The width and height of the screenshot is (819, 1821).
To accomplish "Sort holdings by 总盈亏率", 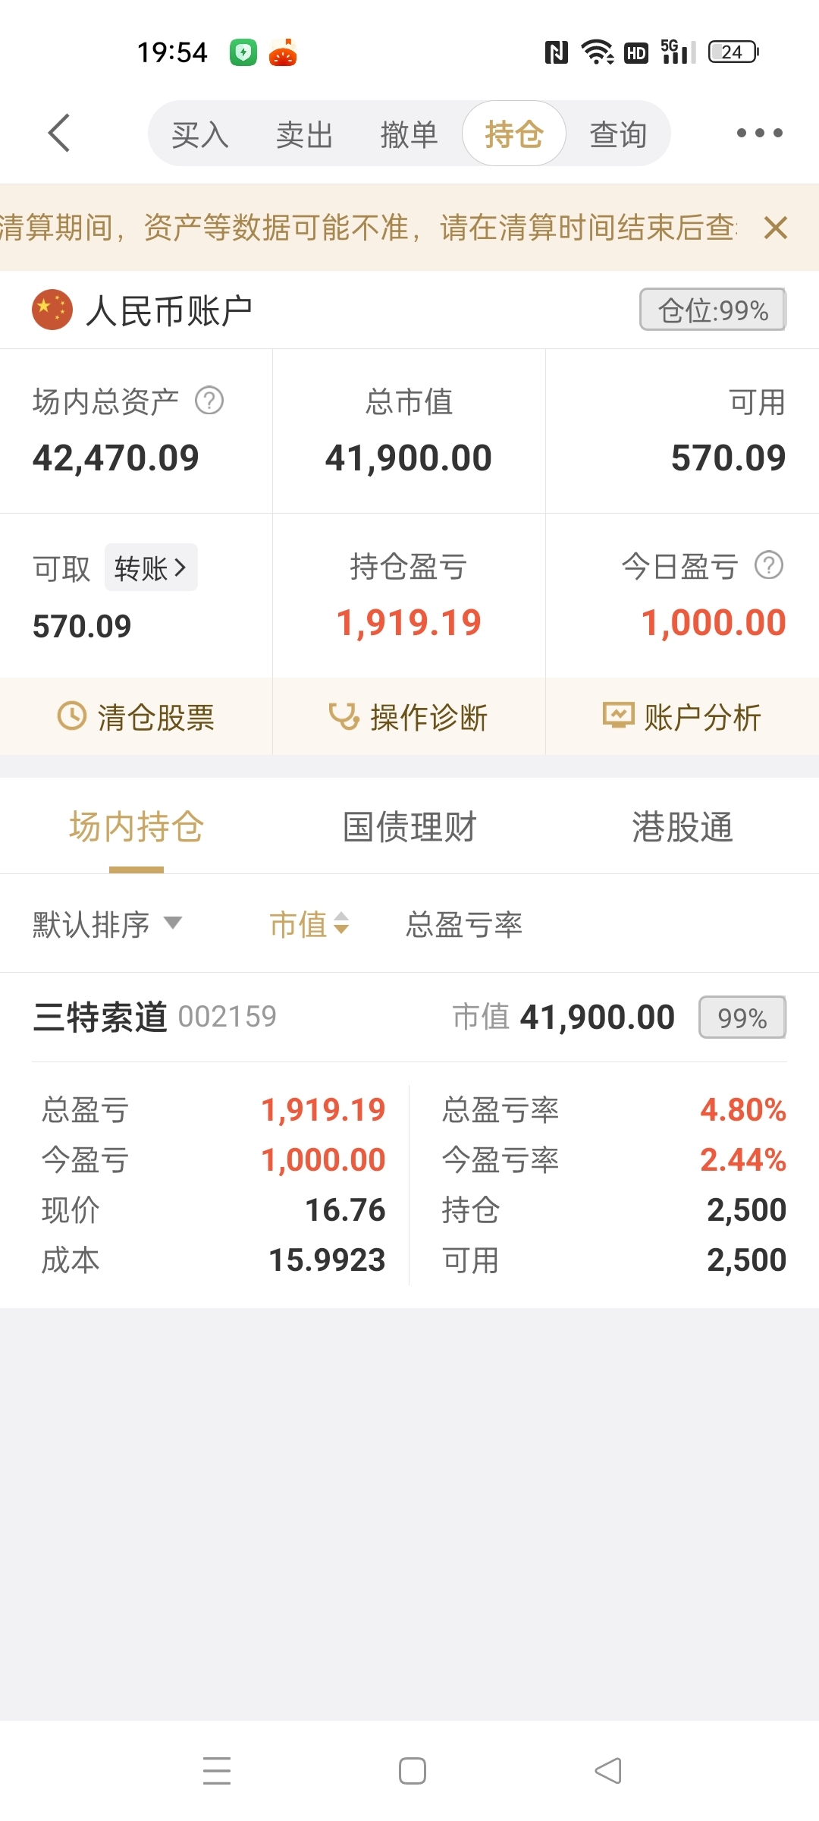I will pos(464,924).
